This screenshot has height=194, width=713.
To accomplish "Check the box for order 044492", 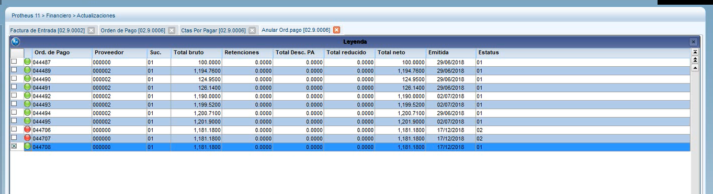I will [x=14, y=95].
